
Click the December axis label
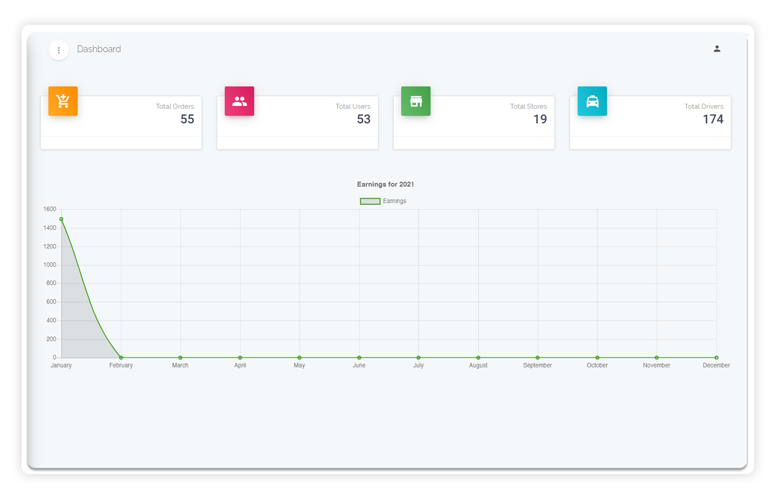[716, 365]
